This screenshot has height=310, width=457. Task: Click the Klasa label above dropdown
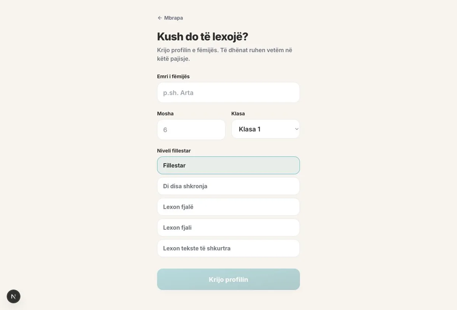(x=238, y=113)
